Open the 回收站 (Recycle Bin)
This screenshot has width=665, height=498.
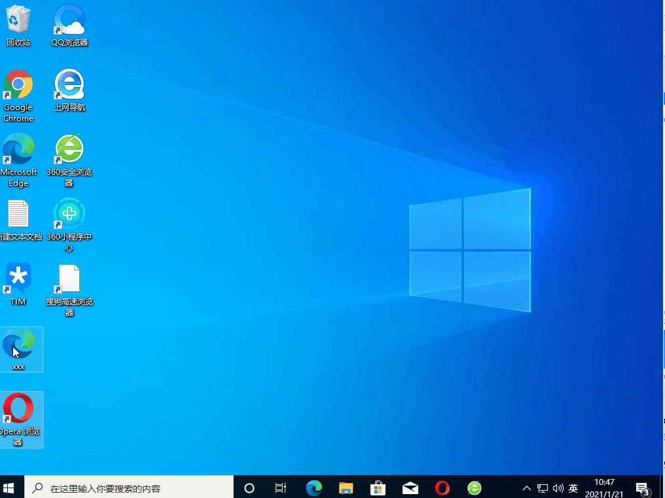(18, 20)
